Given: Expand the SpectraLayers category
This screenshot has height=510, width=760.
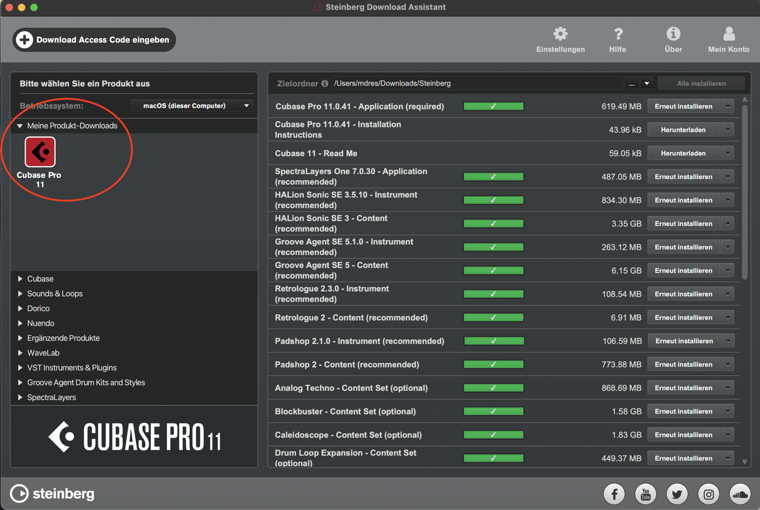Looking at the screenshot, I should point(20,397).
